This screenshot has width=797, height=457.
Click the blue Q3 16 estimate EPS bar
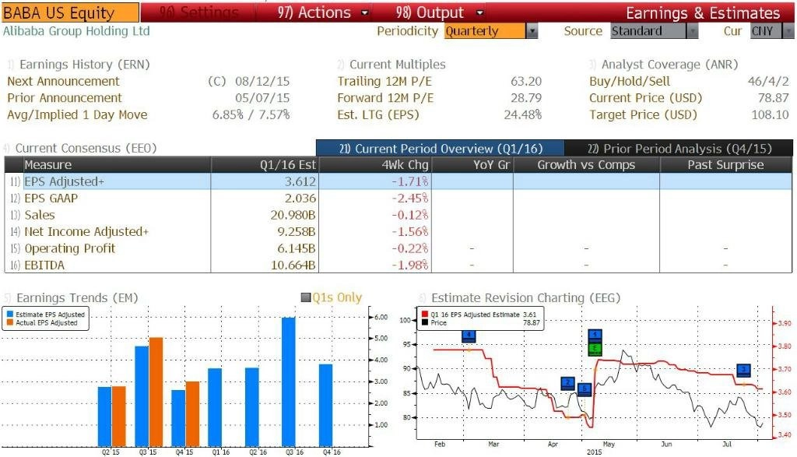(289, 381)
